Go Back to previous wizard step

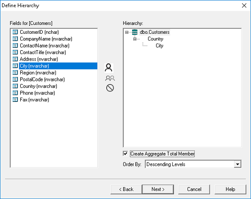(x=126, y=189)
